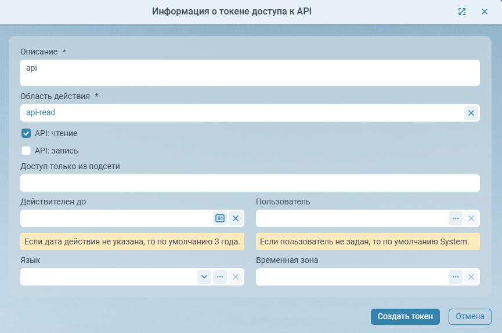Click the 'Действителен до' date input
Screen dimensions: 502x333
click(x=116, y=218)
